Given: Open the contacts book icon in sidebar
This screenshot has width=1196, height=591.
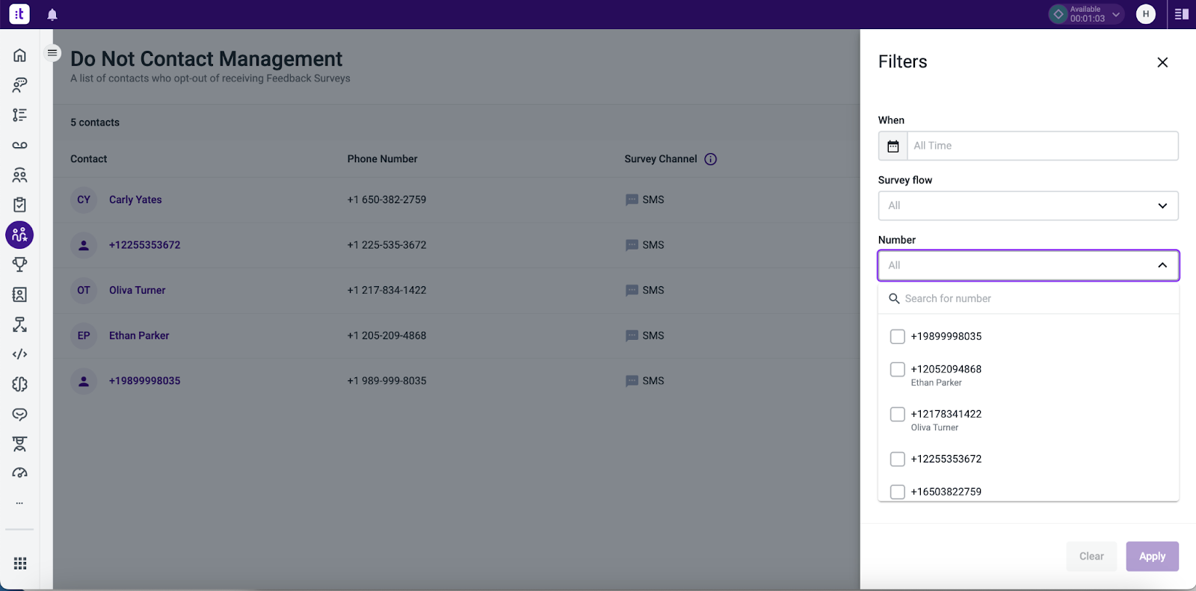Looking at the screenshot, I should pyautogui.click(x=19, y=294).
